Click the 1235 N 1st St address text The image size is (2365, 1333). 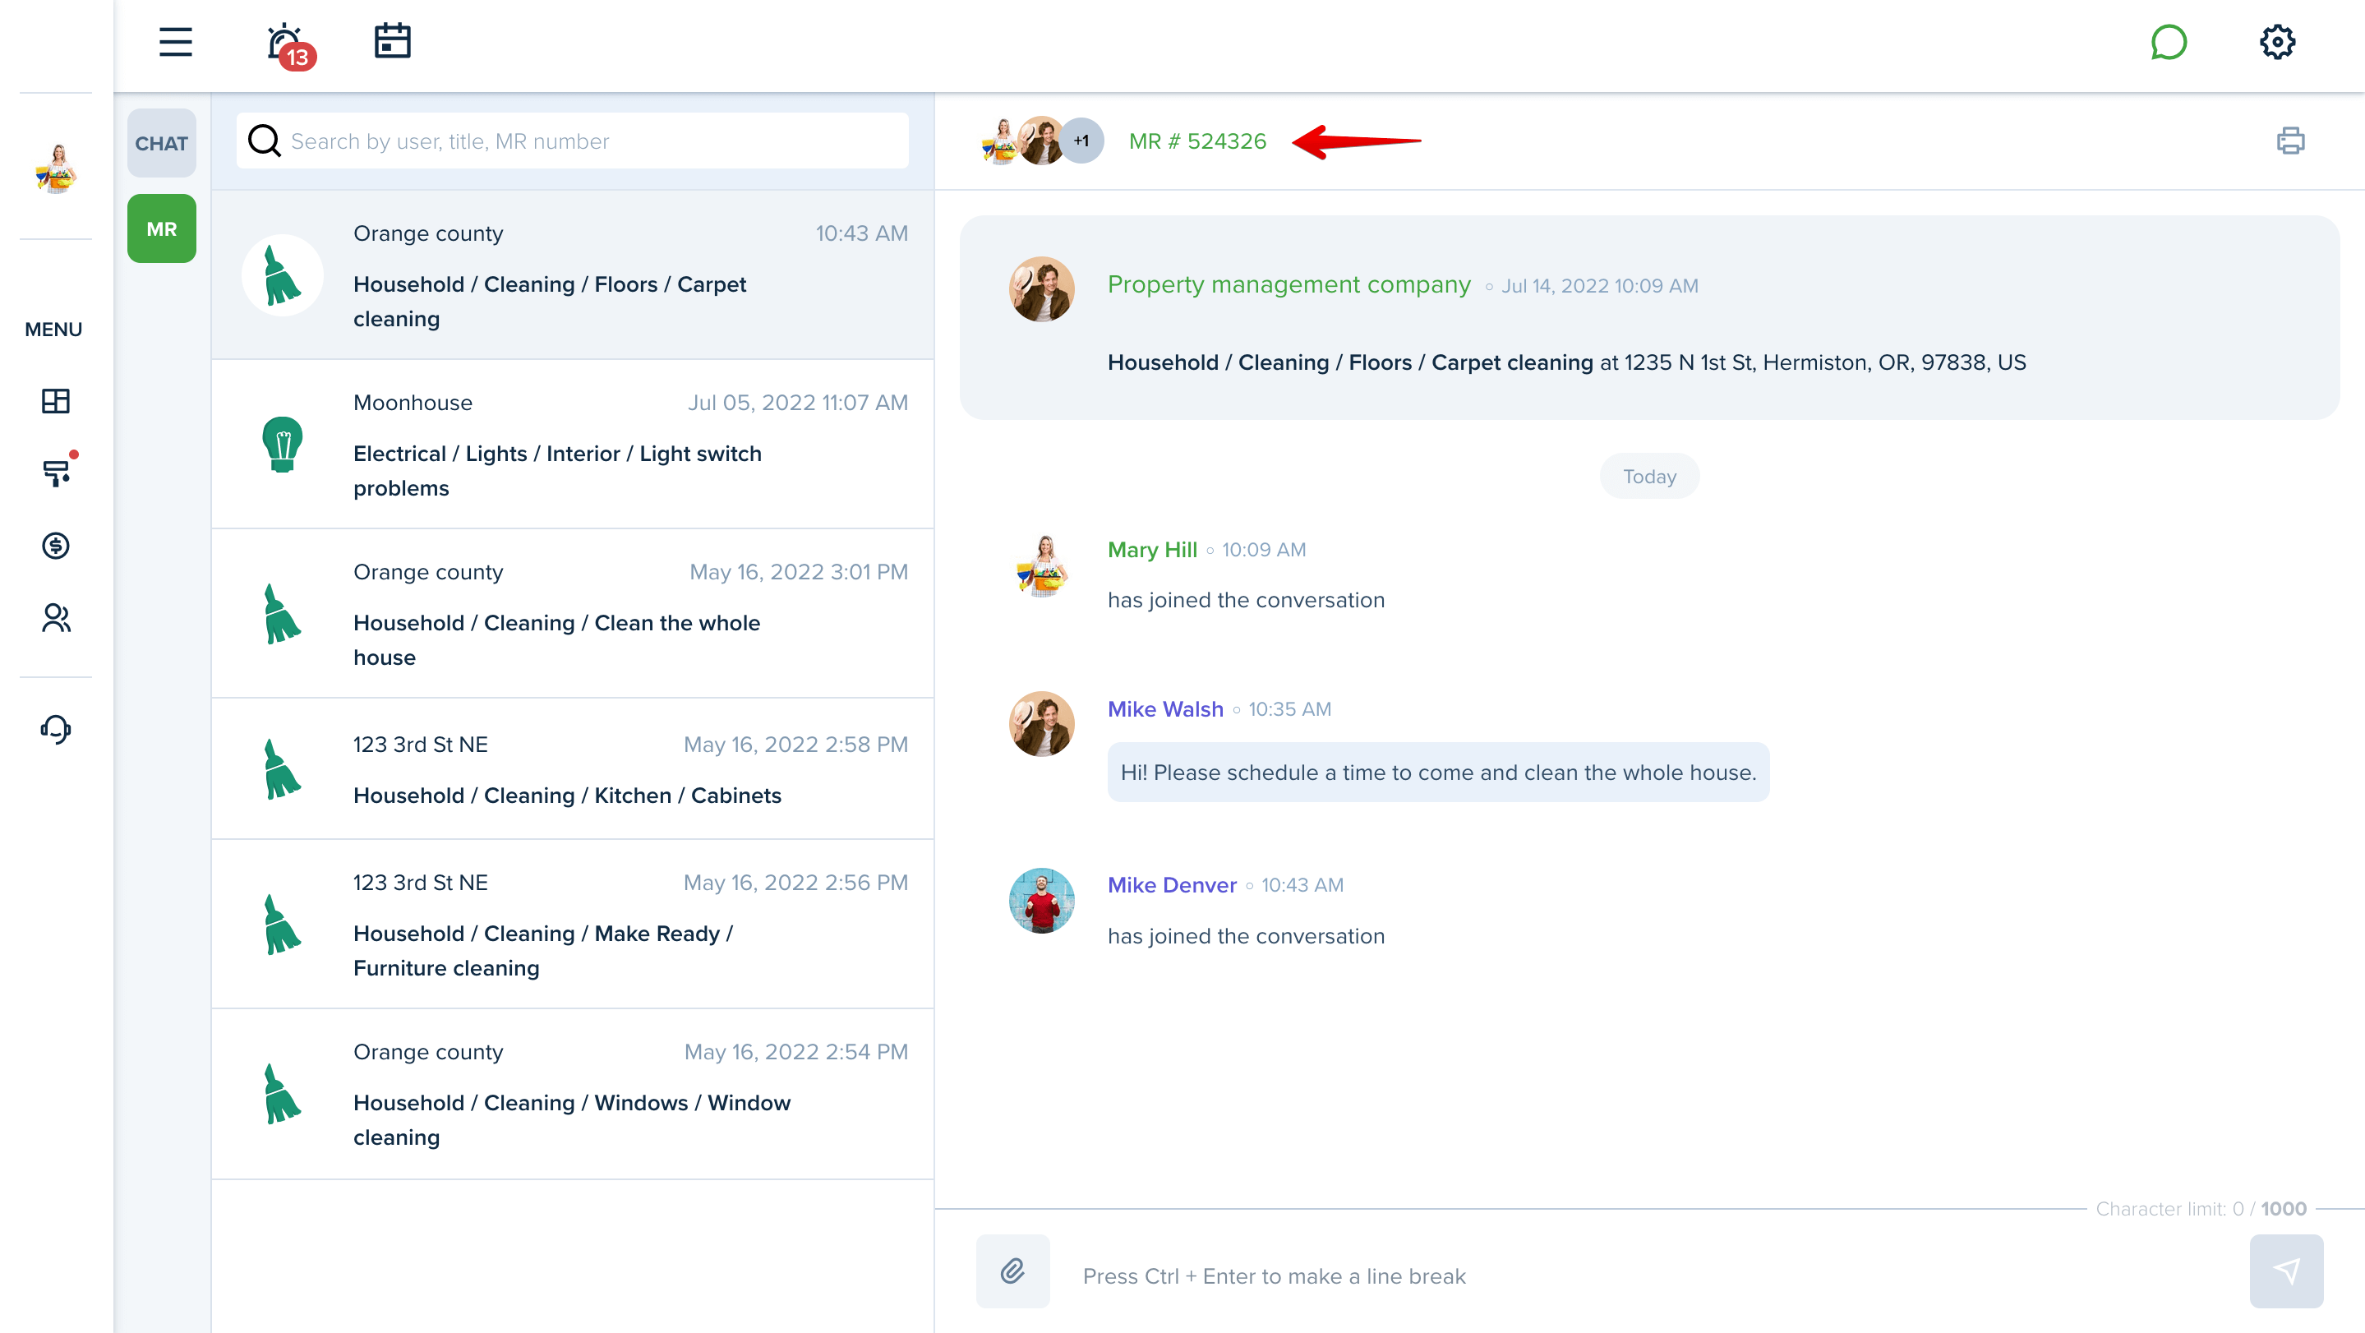1824,362
